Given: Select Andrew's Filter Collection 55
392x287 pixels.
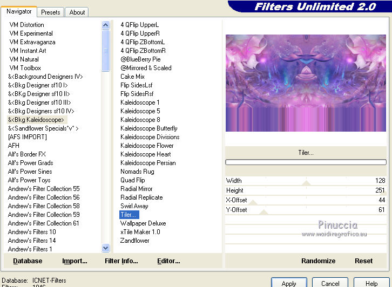Looking at the screenshot, I should (44, 189).
